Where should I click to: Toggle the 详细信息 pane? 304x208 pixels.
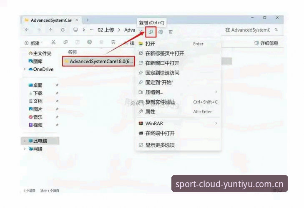[266, 43]
